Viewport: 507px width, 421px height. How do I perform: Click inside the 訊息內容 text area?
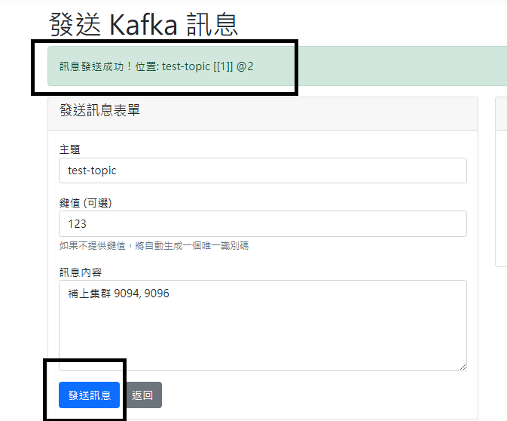tap(263, 325)
